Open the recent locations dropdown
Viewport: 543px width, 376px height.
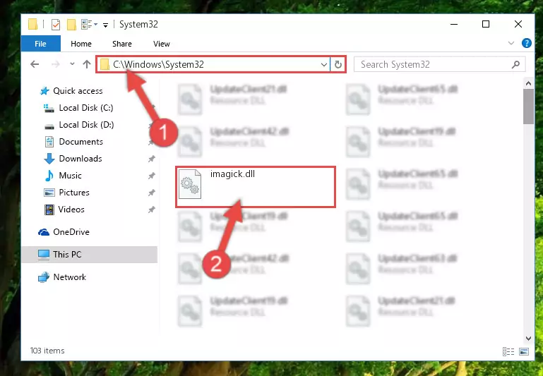[72, 64]
